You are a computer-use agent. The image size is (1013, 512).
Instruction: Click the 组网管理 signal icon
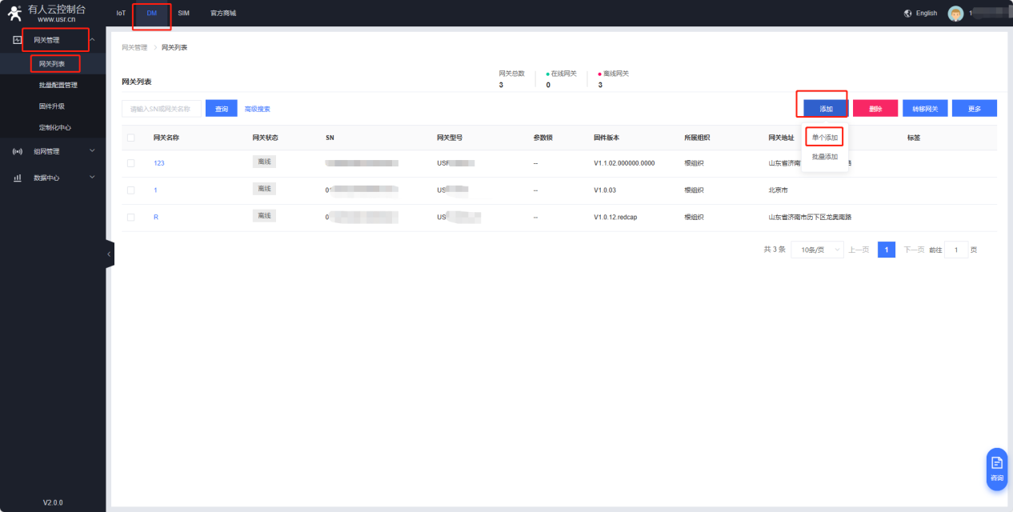click(x=18, y=151)
